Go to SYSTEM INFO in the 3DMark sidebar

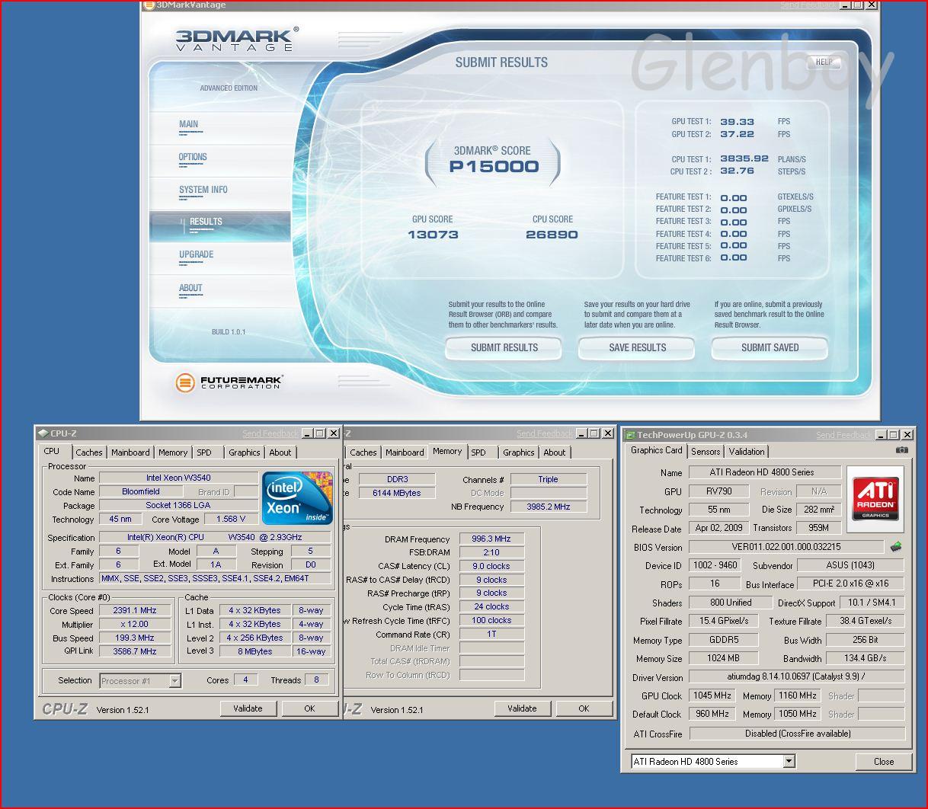(203, 190)
